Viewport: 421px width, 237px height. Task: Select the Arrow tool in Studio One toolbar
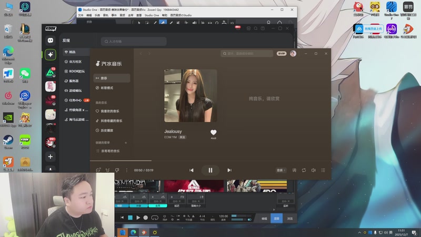pos(139,23)
